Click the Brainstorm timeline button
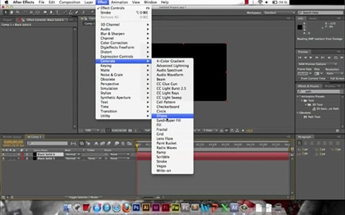345x215 pixels. (x=117, y=143)
